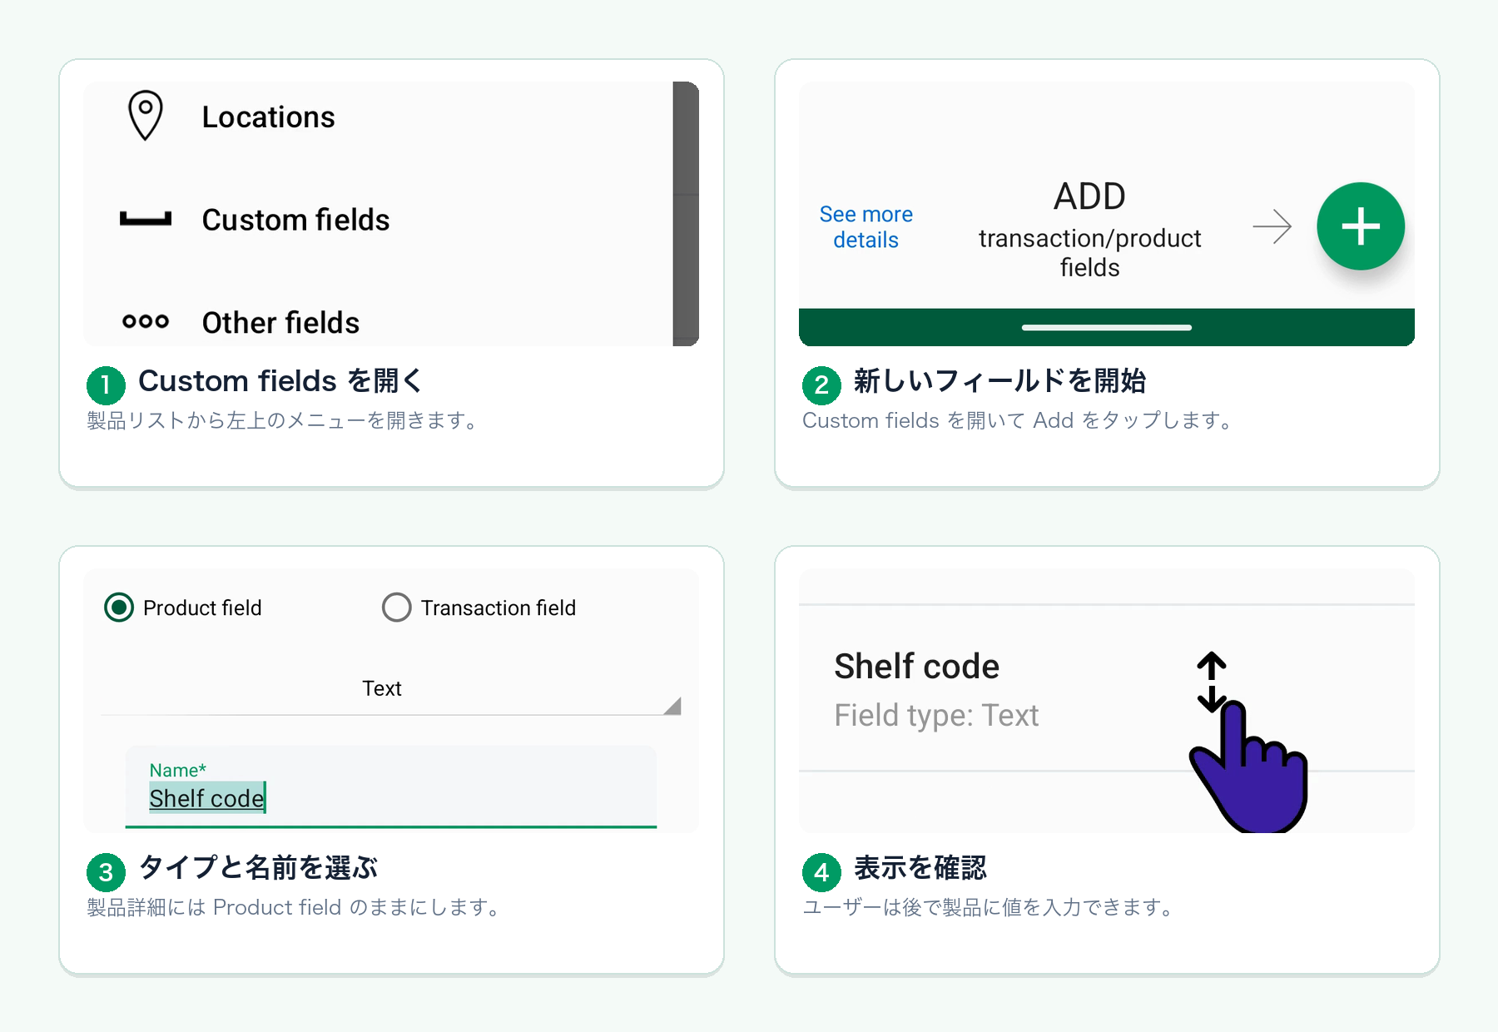The height and width of the screenshot is (1032, 1498).
Task: Click the Transaction field label text
Action: 499,608
